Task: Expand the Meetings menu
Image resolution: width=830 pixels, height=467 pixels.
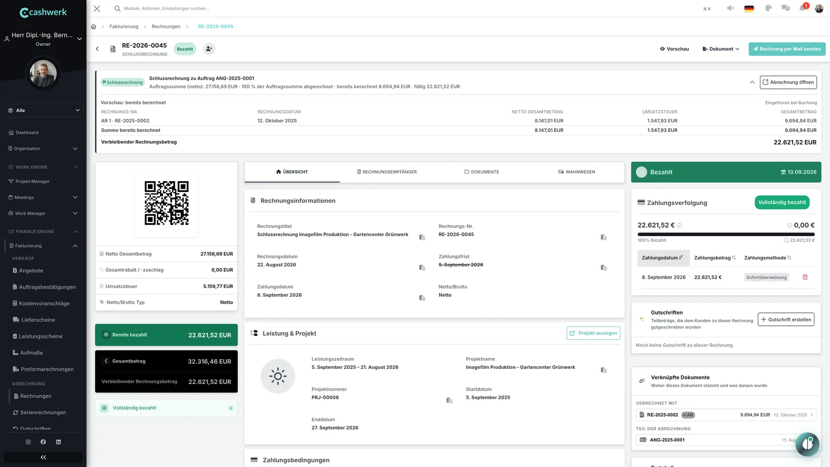Action: click(x=43, y=197)
